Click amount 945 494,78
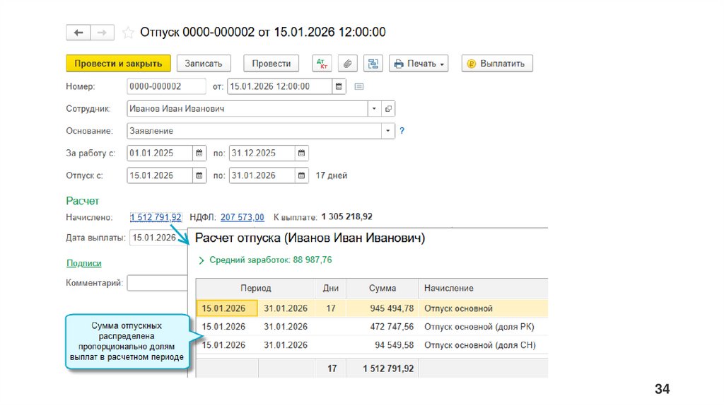Viewport: 724px width, 406px height. (x=392, y=308)
